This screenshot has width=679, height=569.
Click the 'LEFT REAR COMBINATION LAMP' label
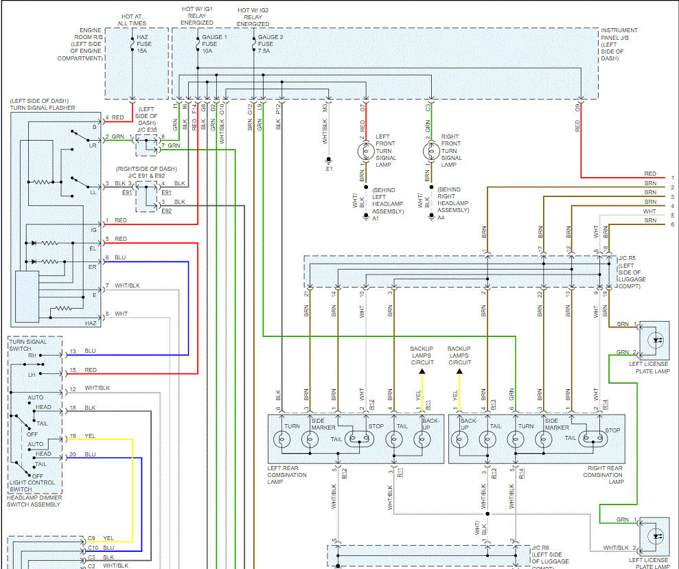click(x=287, y=475)
